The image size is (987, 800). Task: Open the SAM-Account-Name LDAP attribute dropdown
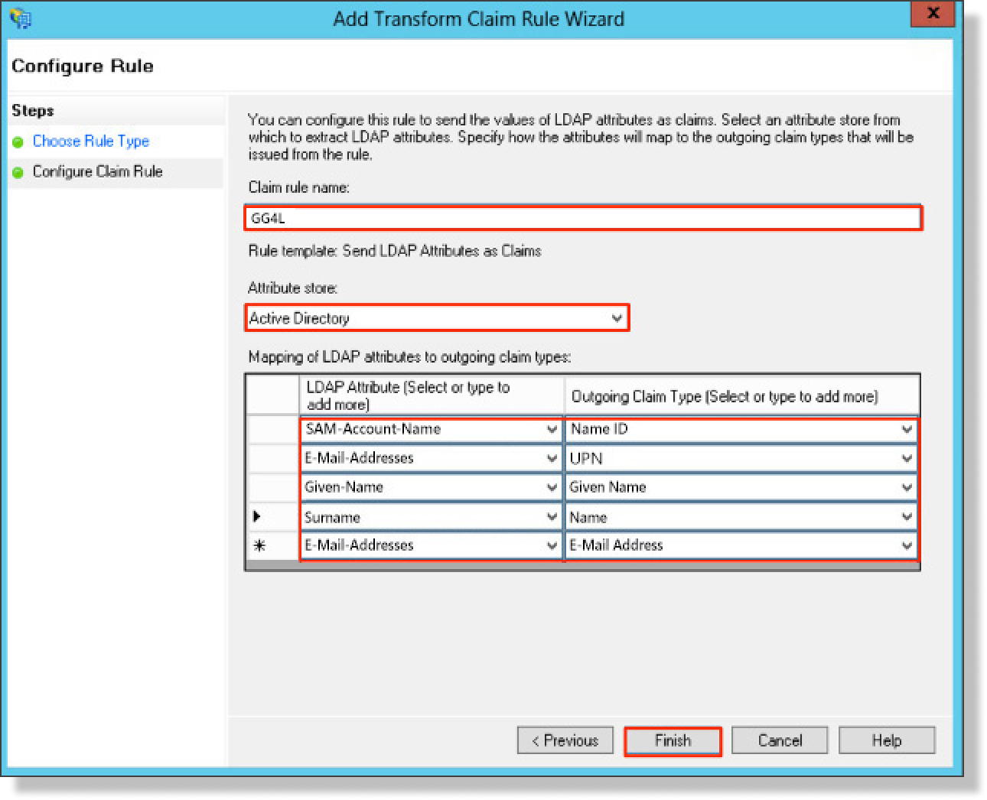pos(552,430)
